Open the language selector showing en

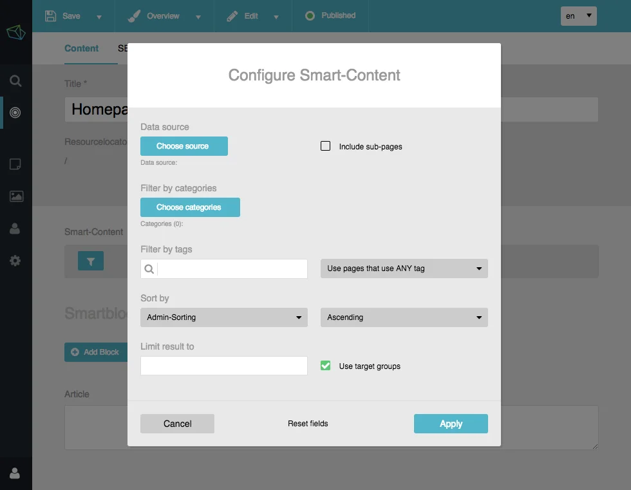(578, 16)
